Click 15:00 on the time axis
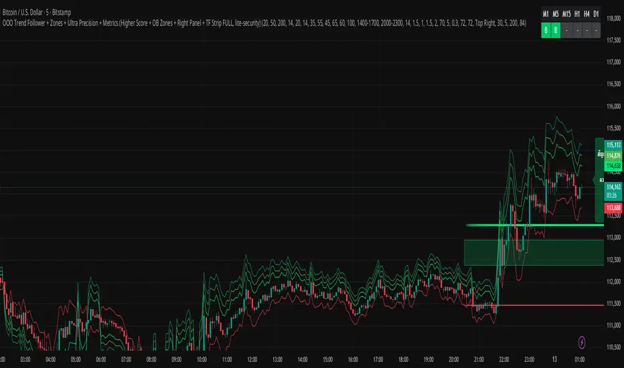This screenshot has width=624, height=368. (x=327, y=359)
